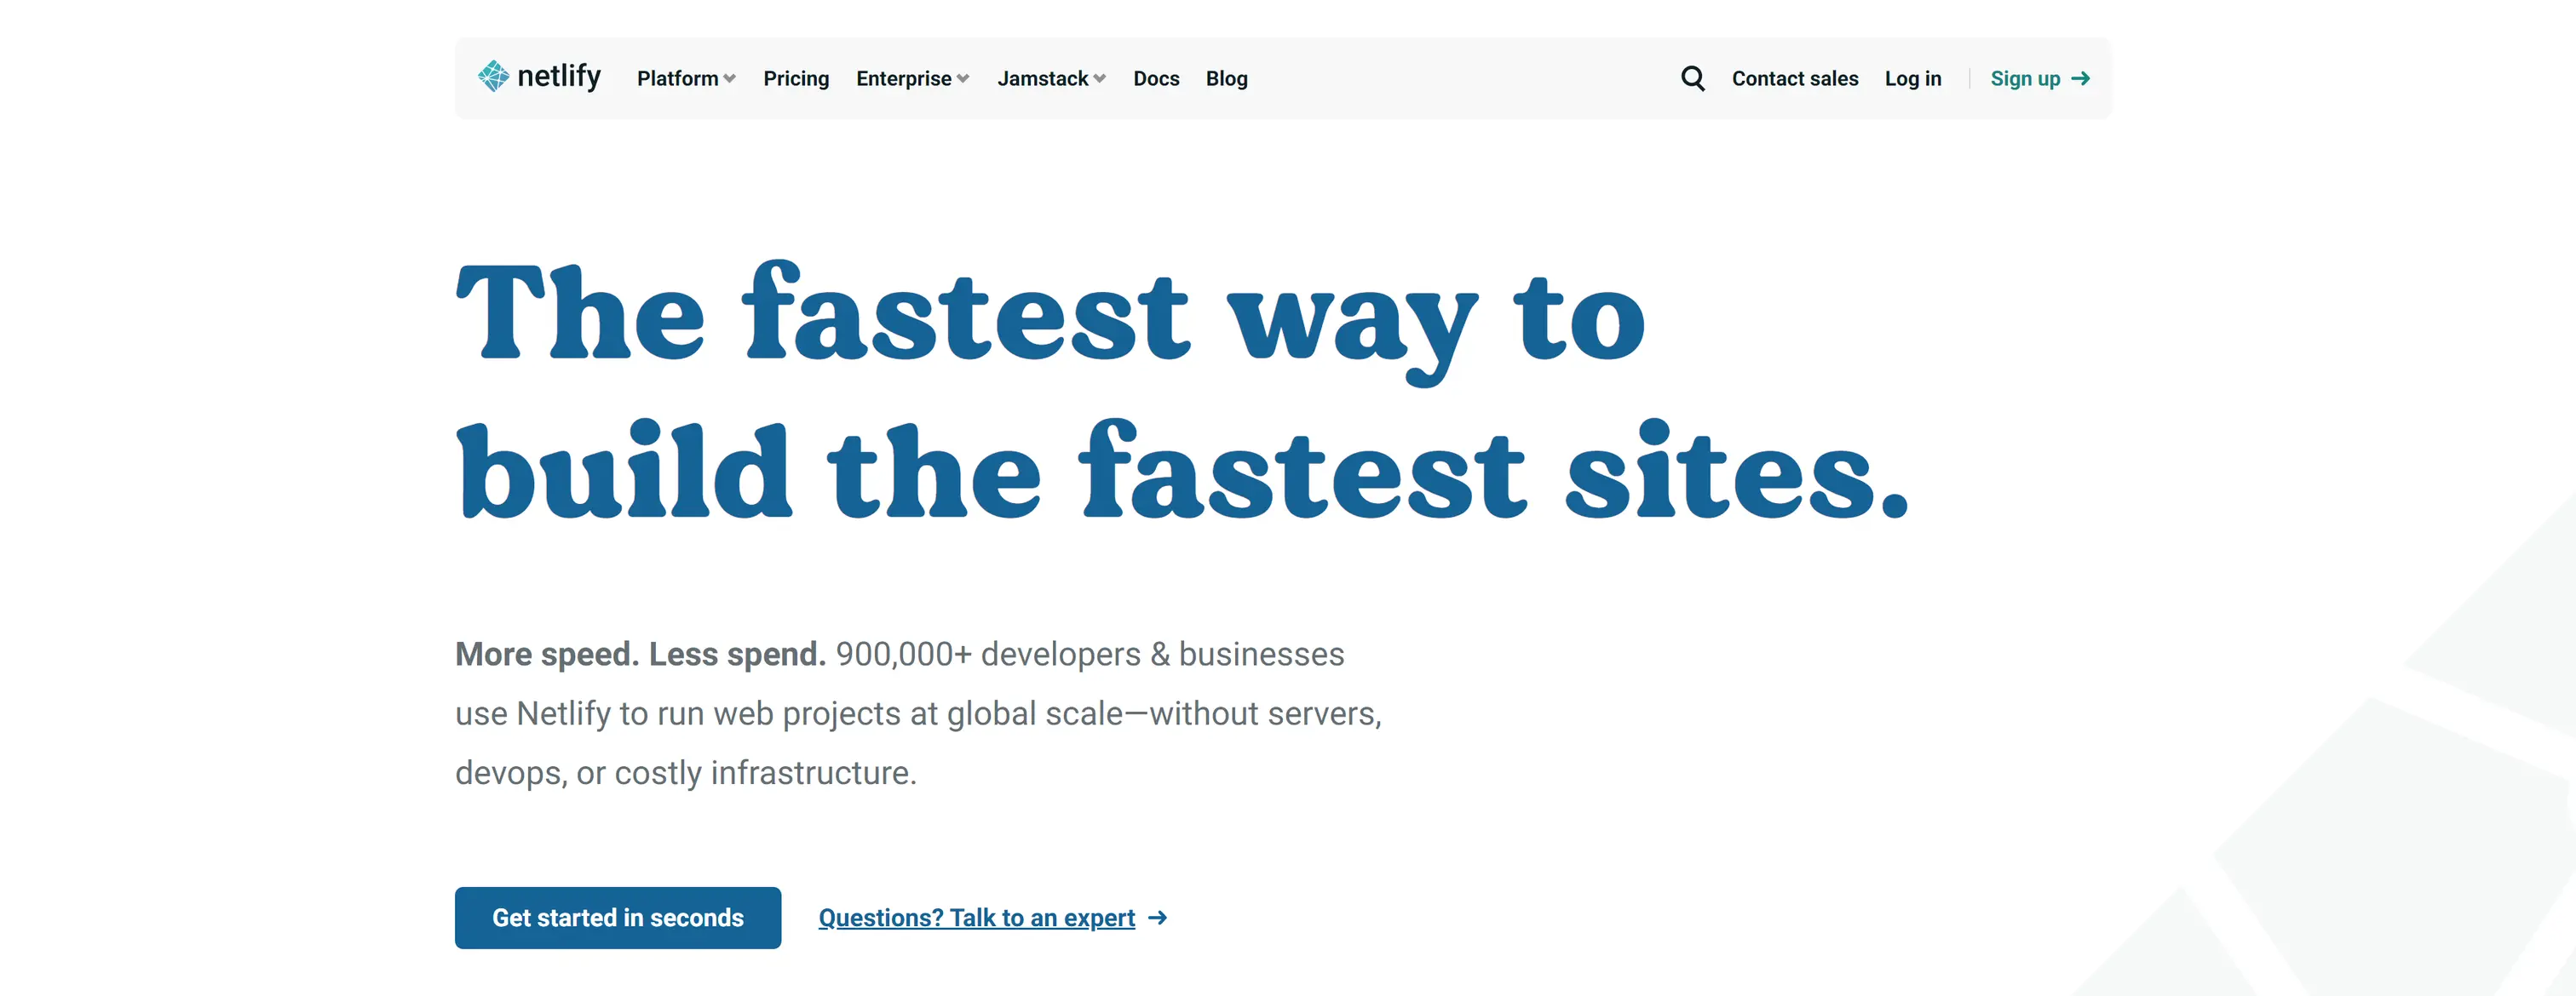The width and height of the screenshot is (2576, 996).
Task: Click the Netlify diamond logo icon
Action: [x=493, y=76]
